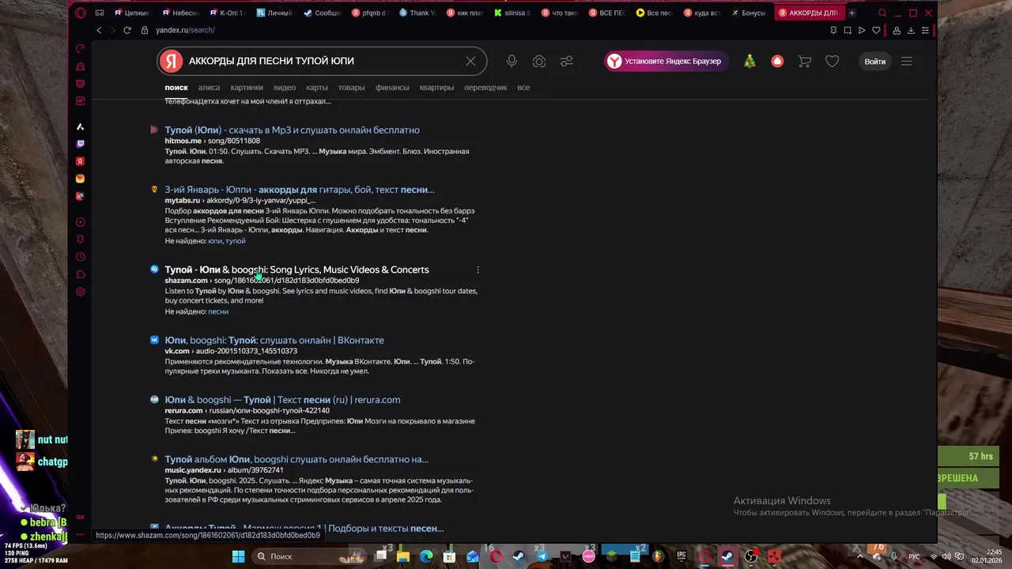Click the Christmas tree icon in the header
The height and width of the screenshot is (569, 1012).
750,61
